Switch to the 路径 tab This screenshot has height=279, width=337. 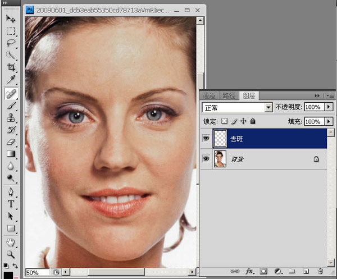pos(229,95)
